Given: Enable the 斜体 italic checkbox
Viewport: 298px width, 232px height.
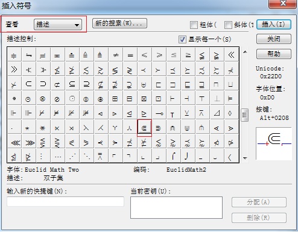Looking at the screenshot, I should pyautogui.click(x=228, y=25).
